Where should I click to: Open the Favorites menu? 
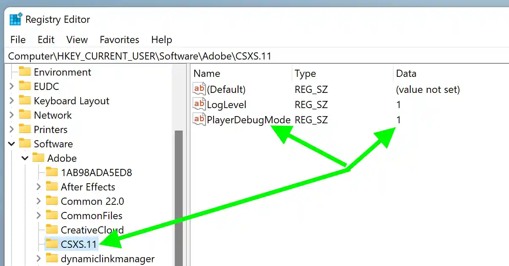[119, 39]
